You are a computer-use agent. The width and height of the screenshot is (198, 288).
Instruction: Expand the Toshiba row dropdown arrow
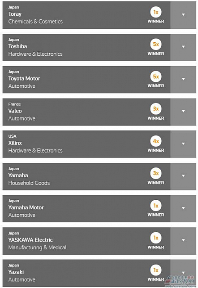pos(183,47)
